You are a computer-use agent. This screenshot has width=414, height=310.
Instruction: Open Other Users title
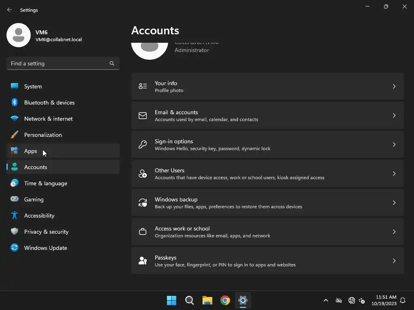coord(169,171)
